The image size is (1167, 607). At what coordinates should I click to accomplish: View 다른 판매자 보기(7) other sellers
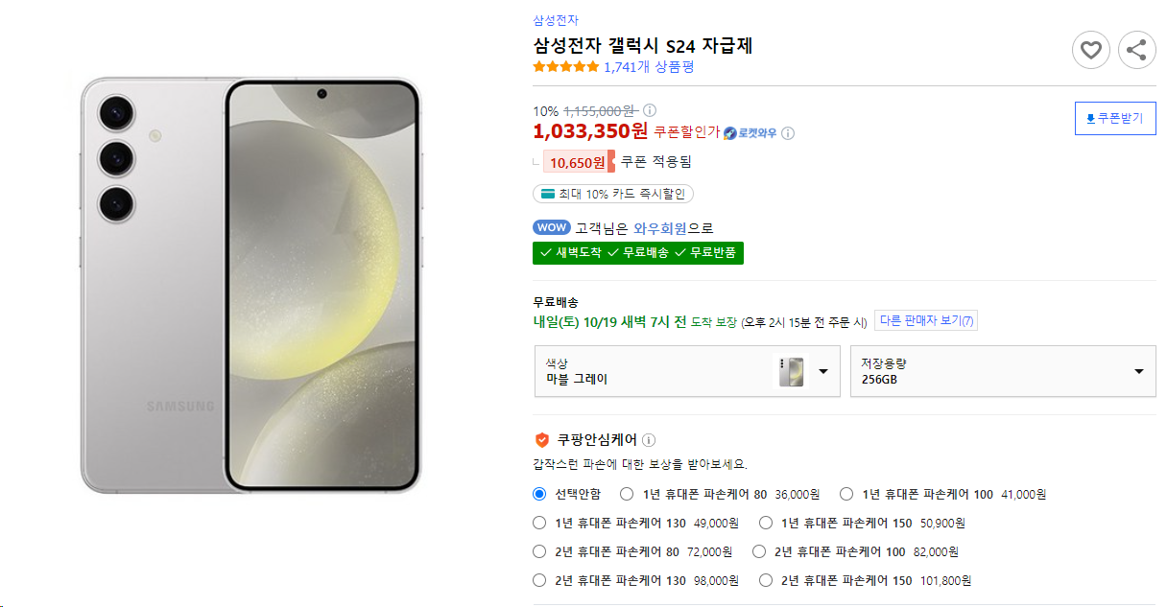click(925, 321)
